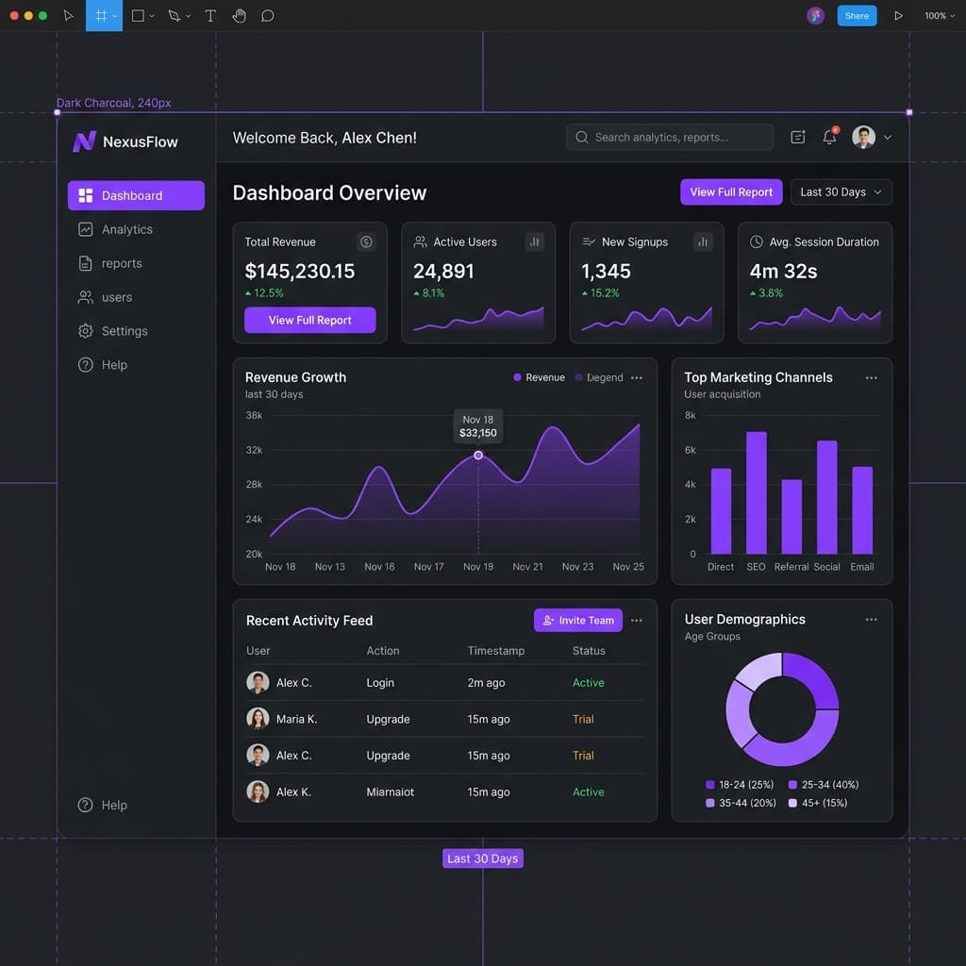Toggle the Degend legend series
The width and height of the screenshot is (966, 966).
click(x=599, y=377)
